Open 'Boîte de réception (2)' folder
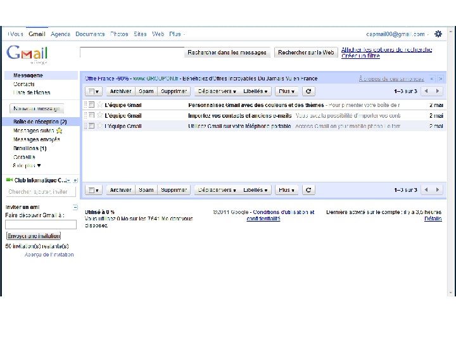456x342 pixels. (40, 122)
